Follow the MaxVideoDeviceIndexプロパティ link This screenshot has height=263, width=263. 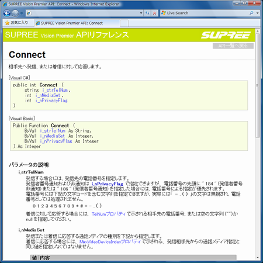(x=110, y=242)
